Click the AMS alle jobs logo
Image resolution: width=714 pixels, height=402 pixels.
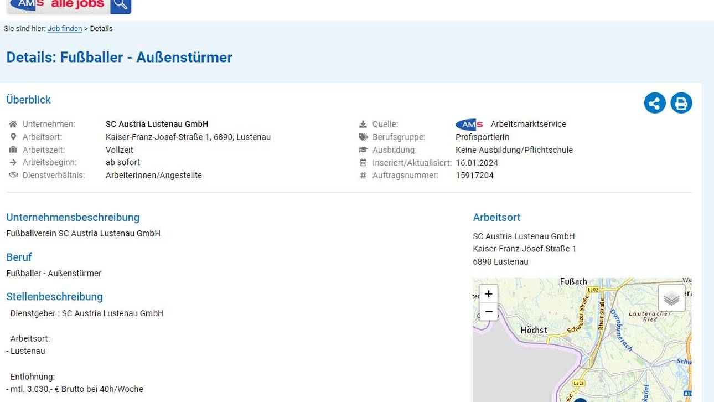click(x=58, y=6)
